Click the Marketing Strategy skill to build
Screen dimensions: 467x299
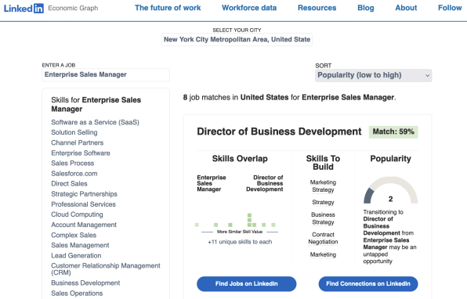[x=323, y=186]
